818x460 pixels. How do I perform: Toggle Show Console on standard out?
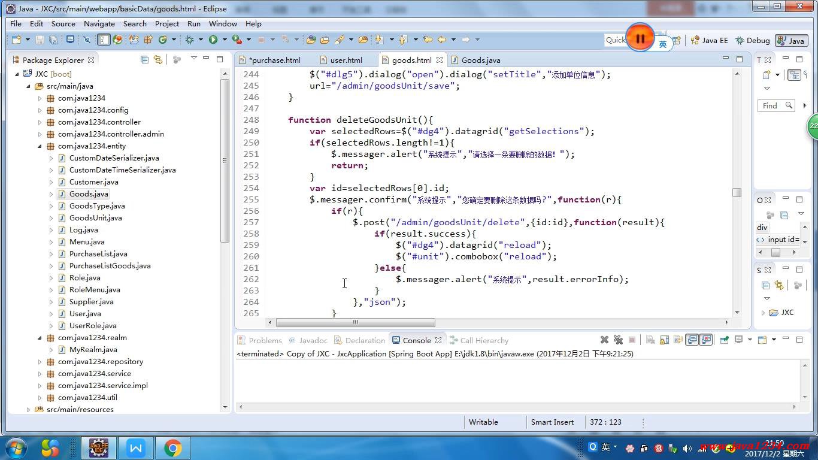[692, 340]
